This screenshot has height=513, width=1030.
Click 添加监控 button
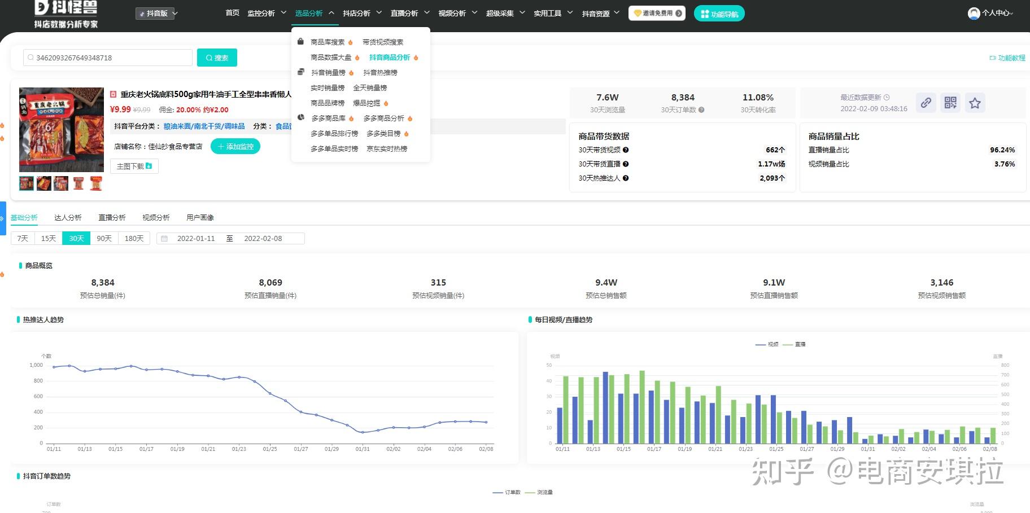click(235, 147)
